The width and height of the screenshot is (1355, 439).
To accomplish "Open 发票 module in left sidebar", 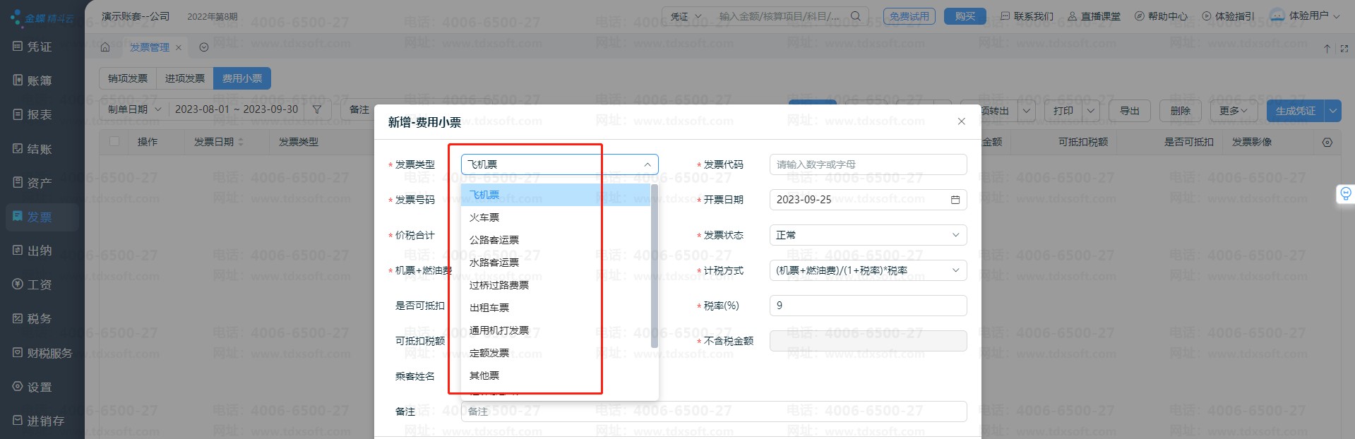I will click(x=40, y=217).
